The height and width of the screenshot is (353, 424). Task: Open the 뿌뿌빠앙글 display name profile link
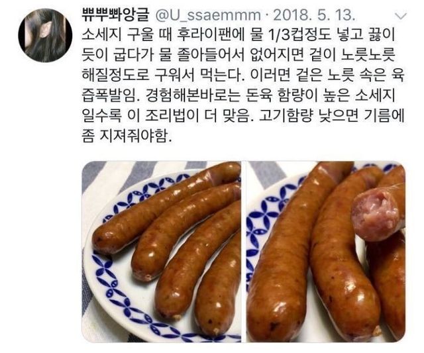pos(115,15)
